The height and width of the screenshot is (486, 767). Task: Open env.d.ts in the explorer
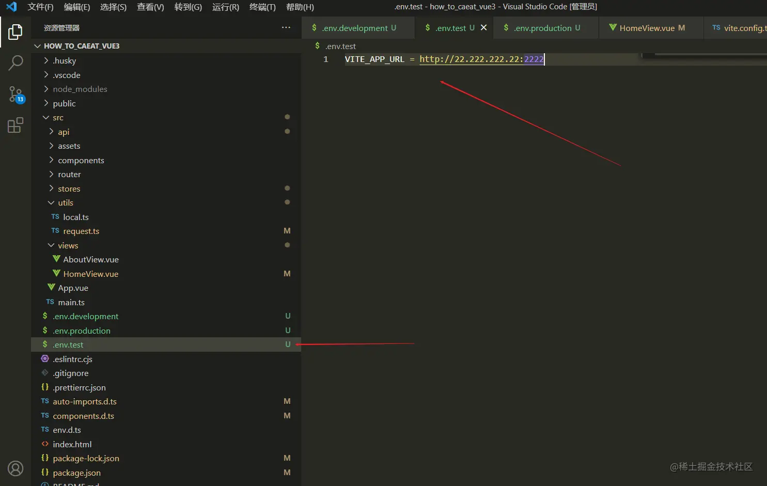166,430
